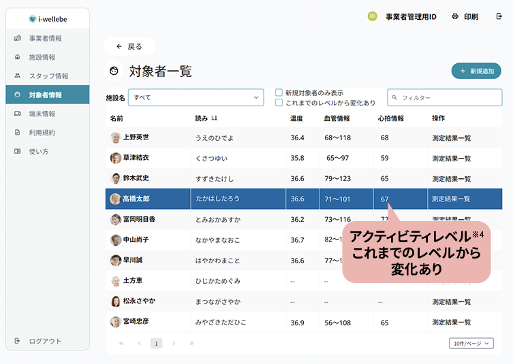The height and width of the screenshot is (364, 513).
Task: Click the ログアウト icon in sidebar
Action: [x=17, y=341]
